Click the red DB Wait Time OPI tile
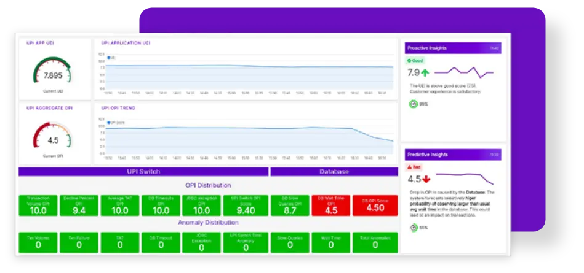Viewport: 584px width, 273px height. [330, 206]
